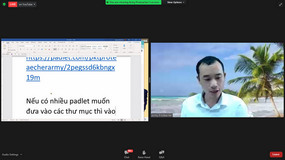Click the Tell me search box in Word
Screen dimensions: 285x160
(72, 42)
